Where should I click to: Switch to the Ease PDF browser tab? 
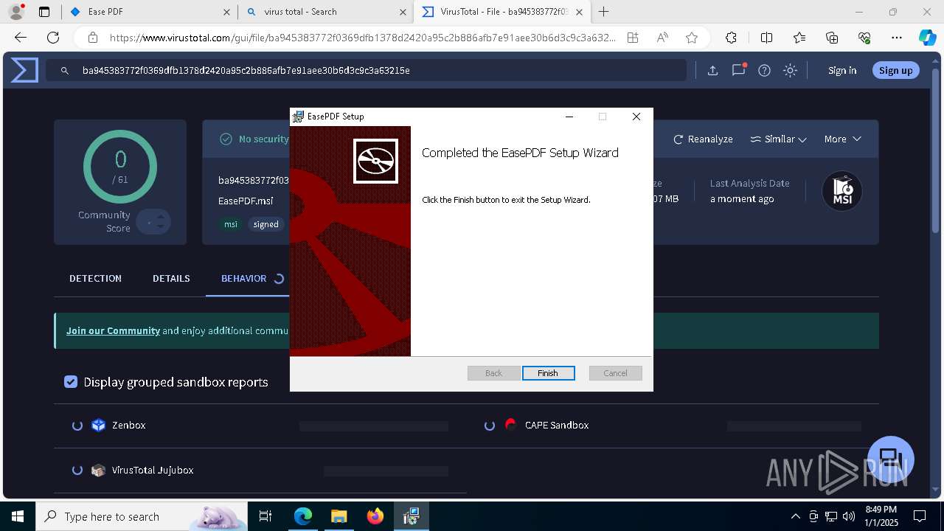point(150,12)
